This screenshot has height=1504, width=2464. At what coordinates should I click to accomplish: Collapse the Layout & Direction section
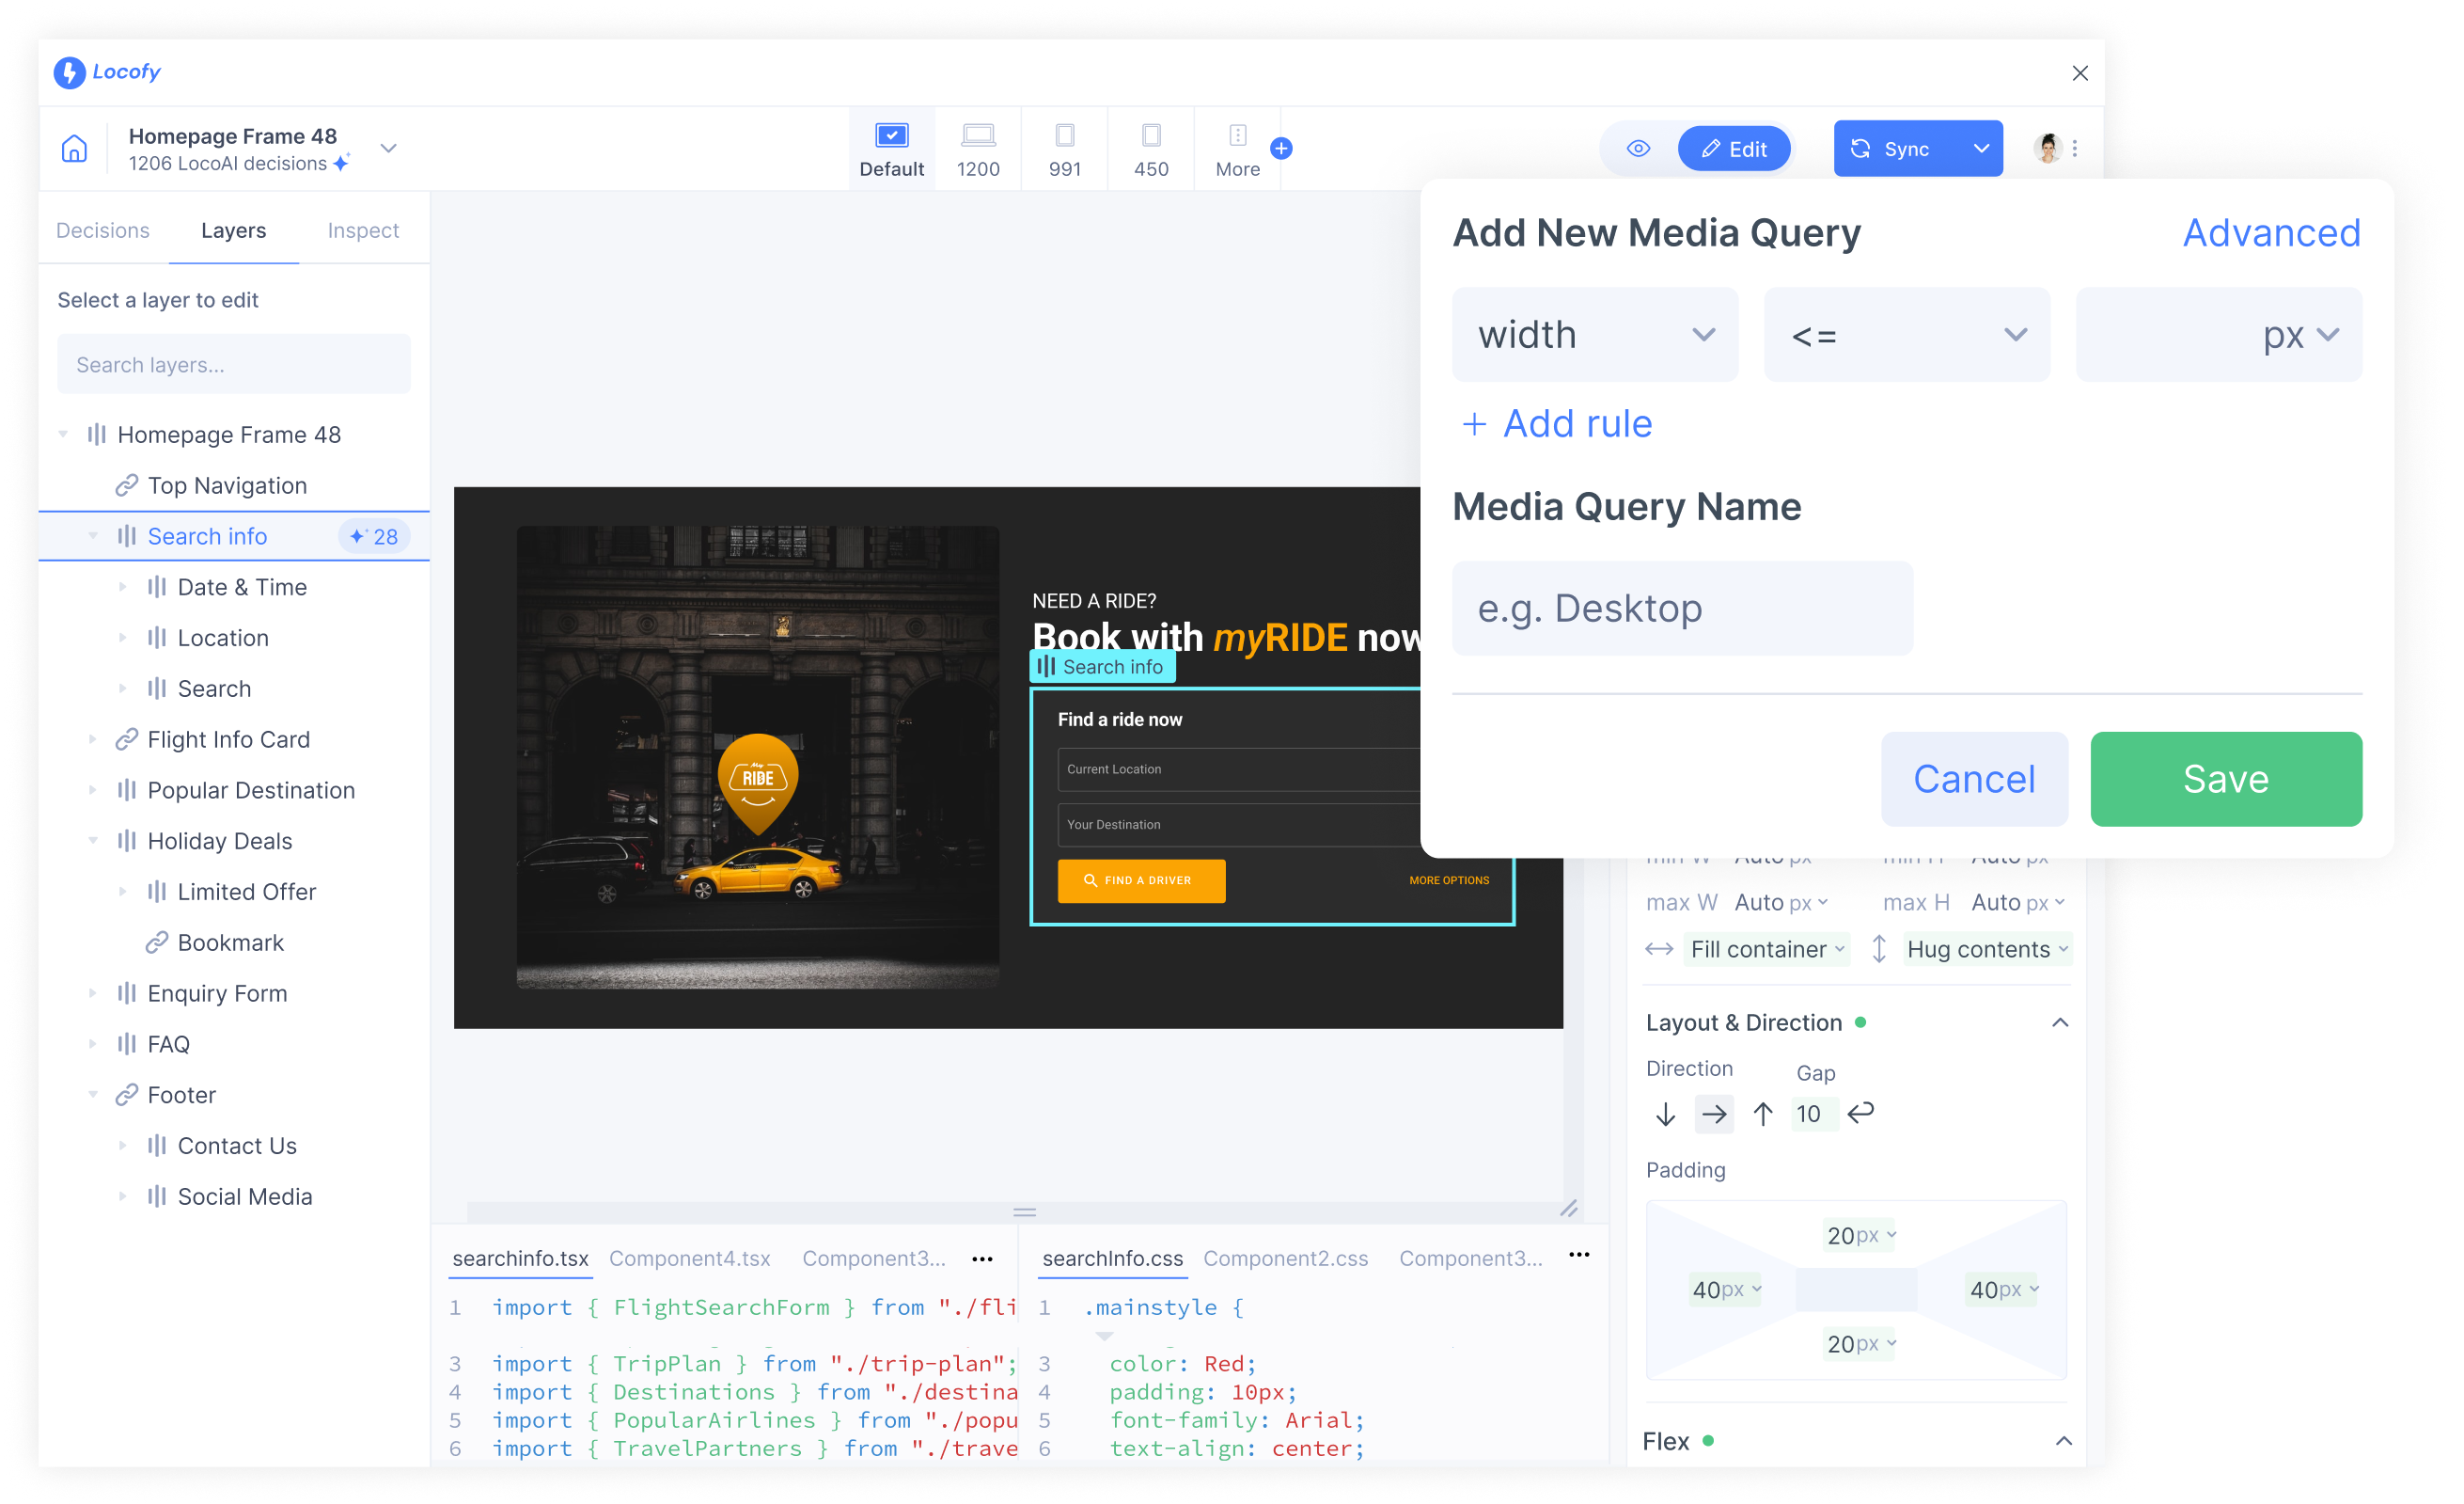pyautogui.click(x=2060, y=1022)
